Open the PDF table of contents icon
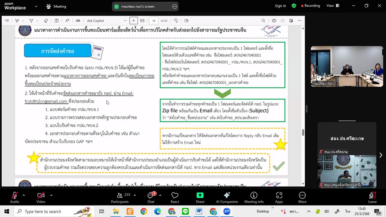Screen dimensions: 386x217 tap(7, 21)
